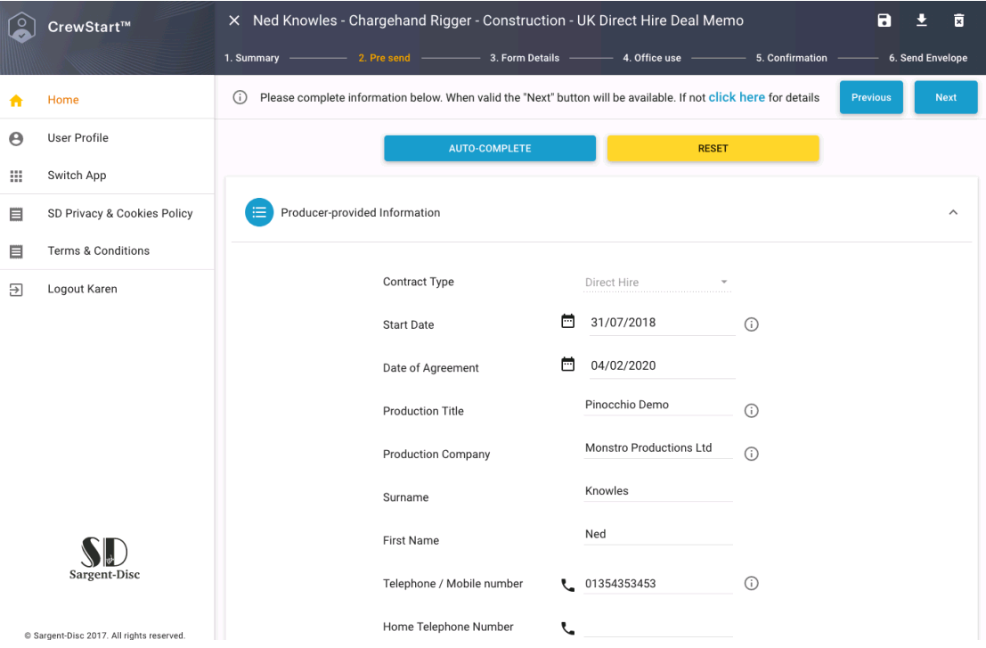Show info for Production Title field
986x648 pixels.
751,411
